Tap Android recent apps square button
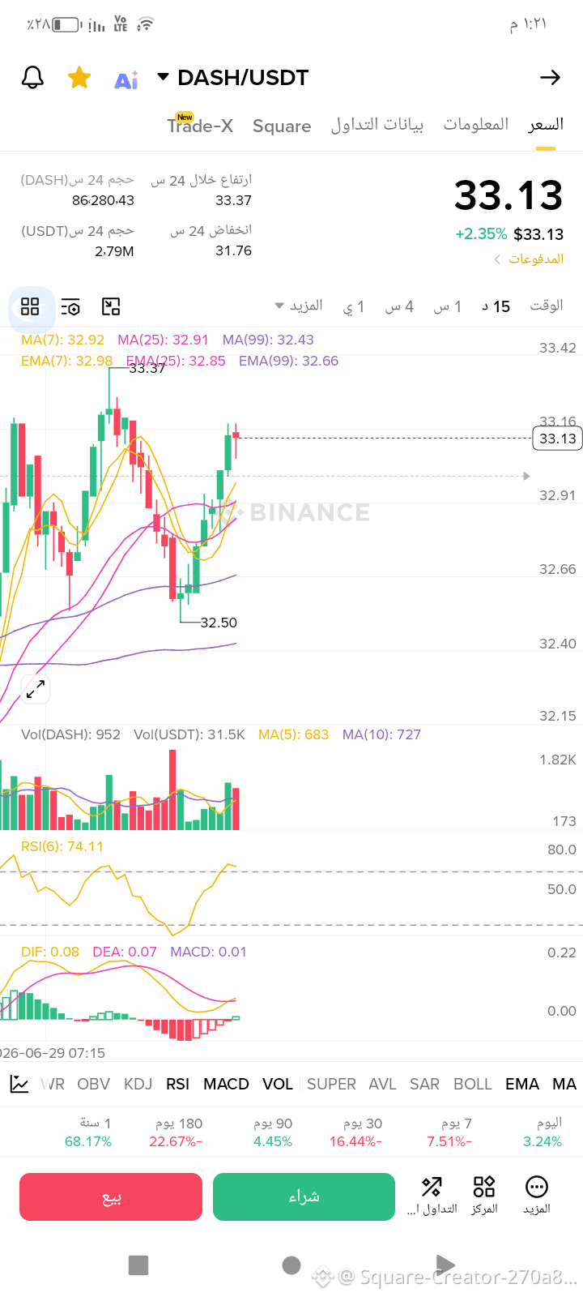This screenshot has height=1297, width=583. (138, 1265)
